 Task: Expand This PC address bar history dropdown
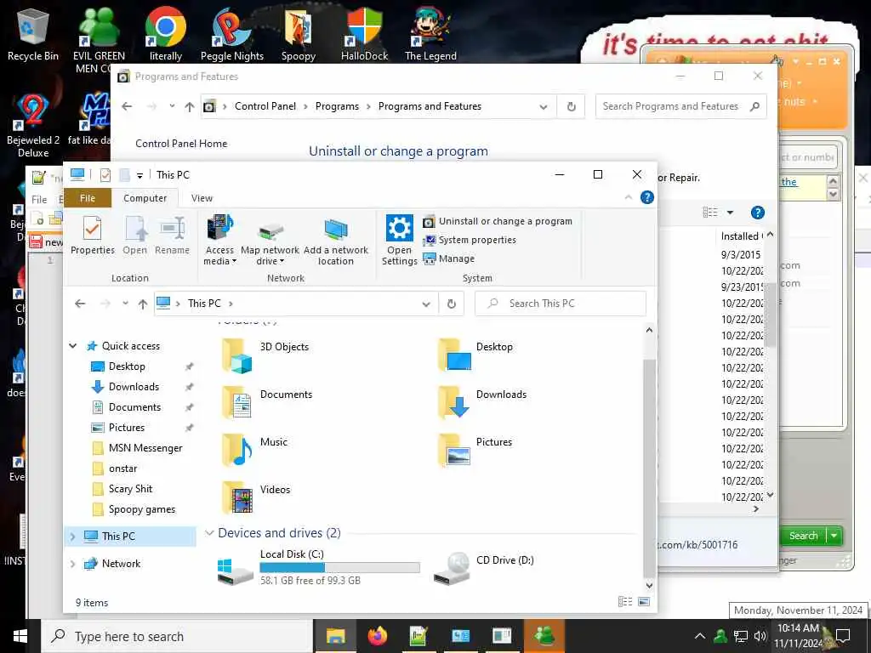[426, 304]
